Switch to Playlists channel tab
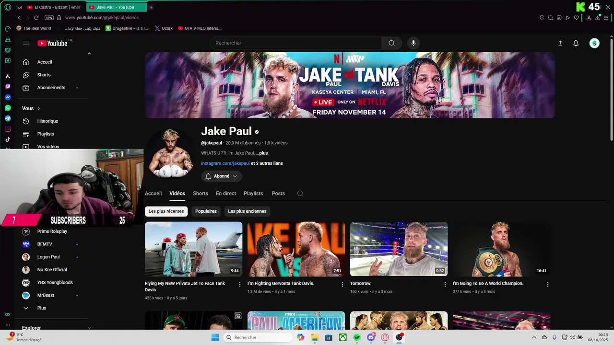 coord(253,194)
